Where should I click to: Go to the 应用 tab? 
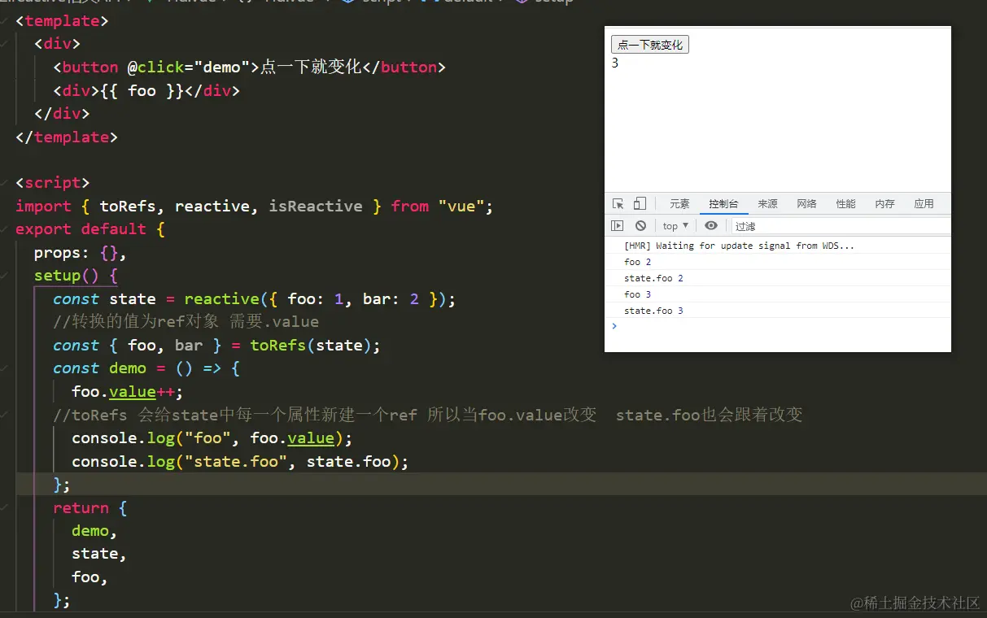tap(924, 204)
